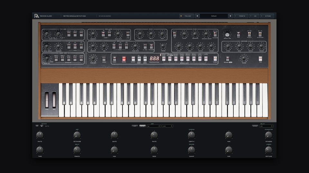Toggle Oscillator A sawtooth shape switch
The image size is (309, 173).
click(x=103, y=34)
